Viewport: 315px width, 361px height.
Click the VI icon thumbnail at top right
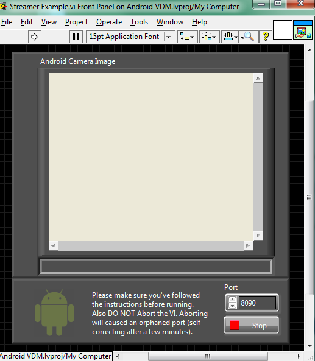point(303,30)
